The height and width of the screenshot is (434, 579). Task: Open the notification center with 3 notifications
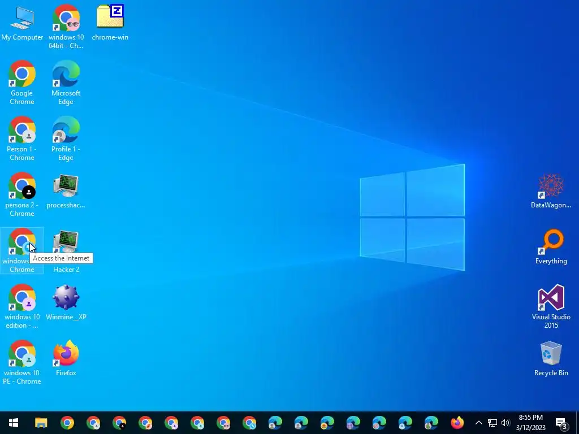click(x=561, y=423)
